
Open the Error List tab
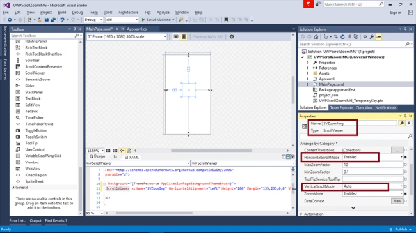18,220
